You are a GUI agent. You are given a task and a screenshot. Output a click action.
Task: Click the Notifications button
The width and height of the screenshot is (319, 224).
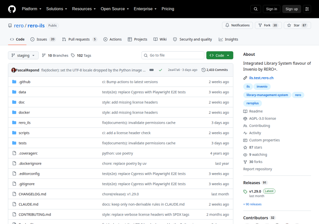click(237, 25)
